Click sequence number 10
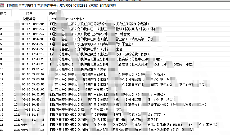The image size is (230, 135). tap(2, 69)
